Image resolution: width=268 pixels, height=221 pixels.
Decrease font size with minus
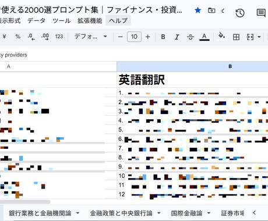(120, 37)
